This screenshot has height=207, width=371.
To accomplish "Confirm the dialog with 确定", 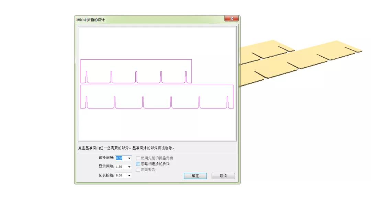I will click(x=195, y=176).
